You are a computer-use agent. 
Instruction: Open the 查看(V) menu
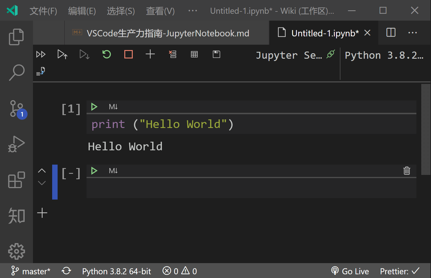pos(160,11)
